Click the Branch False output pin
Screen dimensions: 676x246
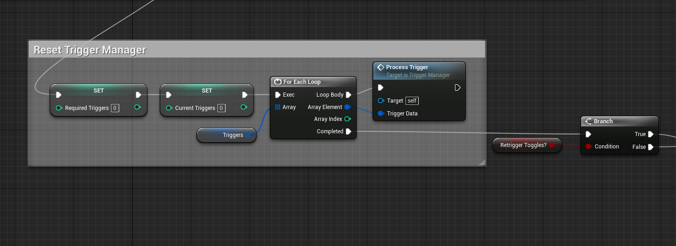650,147
